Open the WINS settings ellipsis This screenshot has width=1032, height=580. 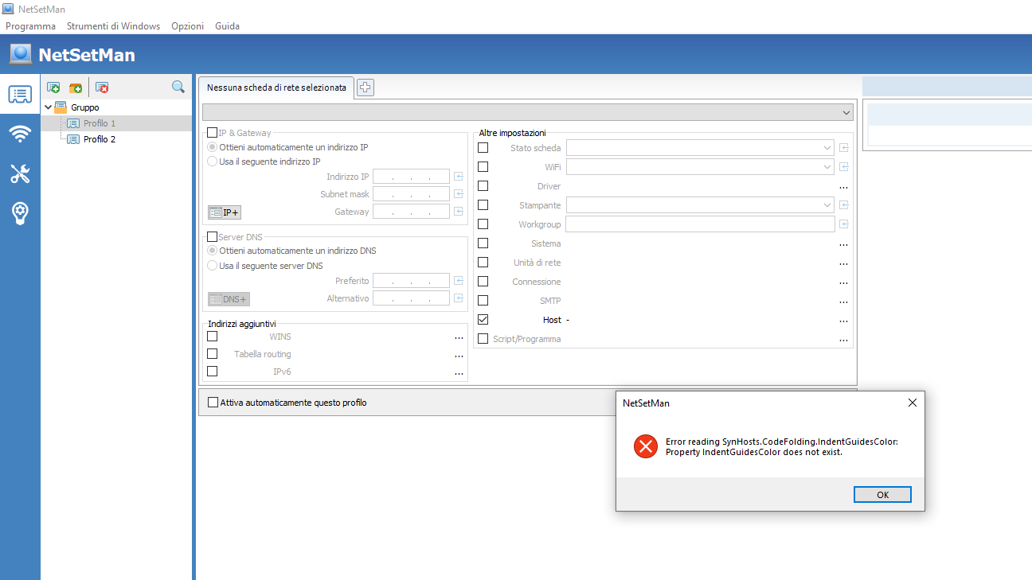tap(459, 337)
